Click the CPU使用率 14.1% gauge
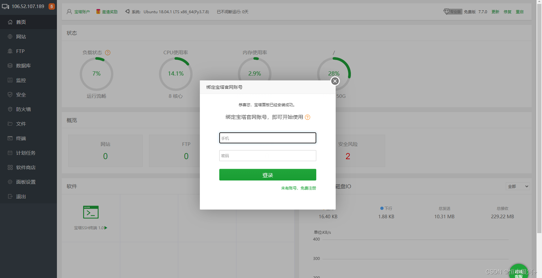Image resolution: width=542 pixels, height=278 pixels. [x=176, y=74]
